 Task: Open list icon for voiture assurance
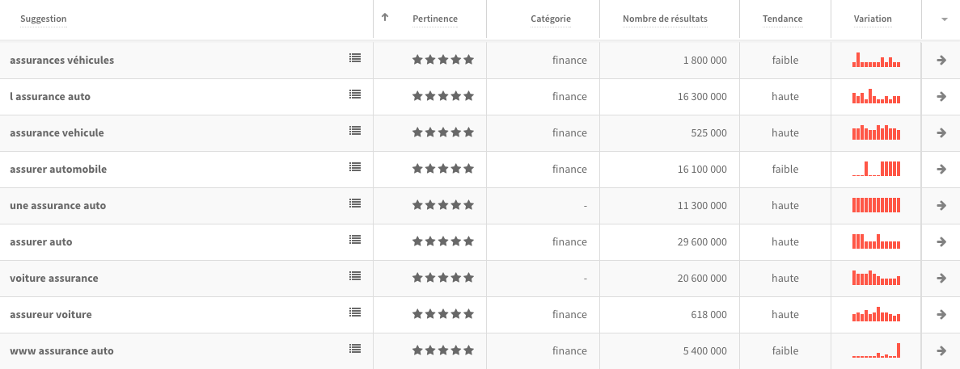355,276
